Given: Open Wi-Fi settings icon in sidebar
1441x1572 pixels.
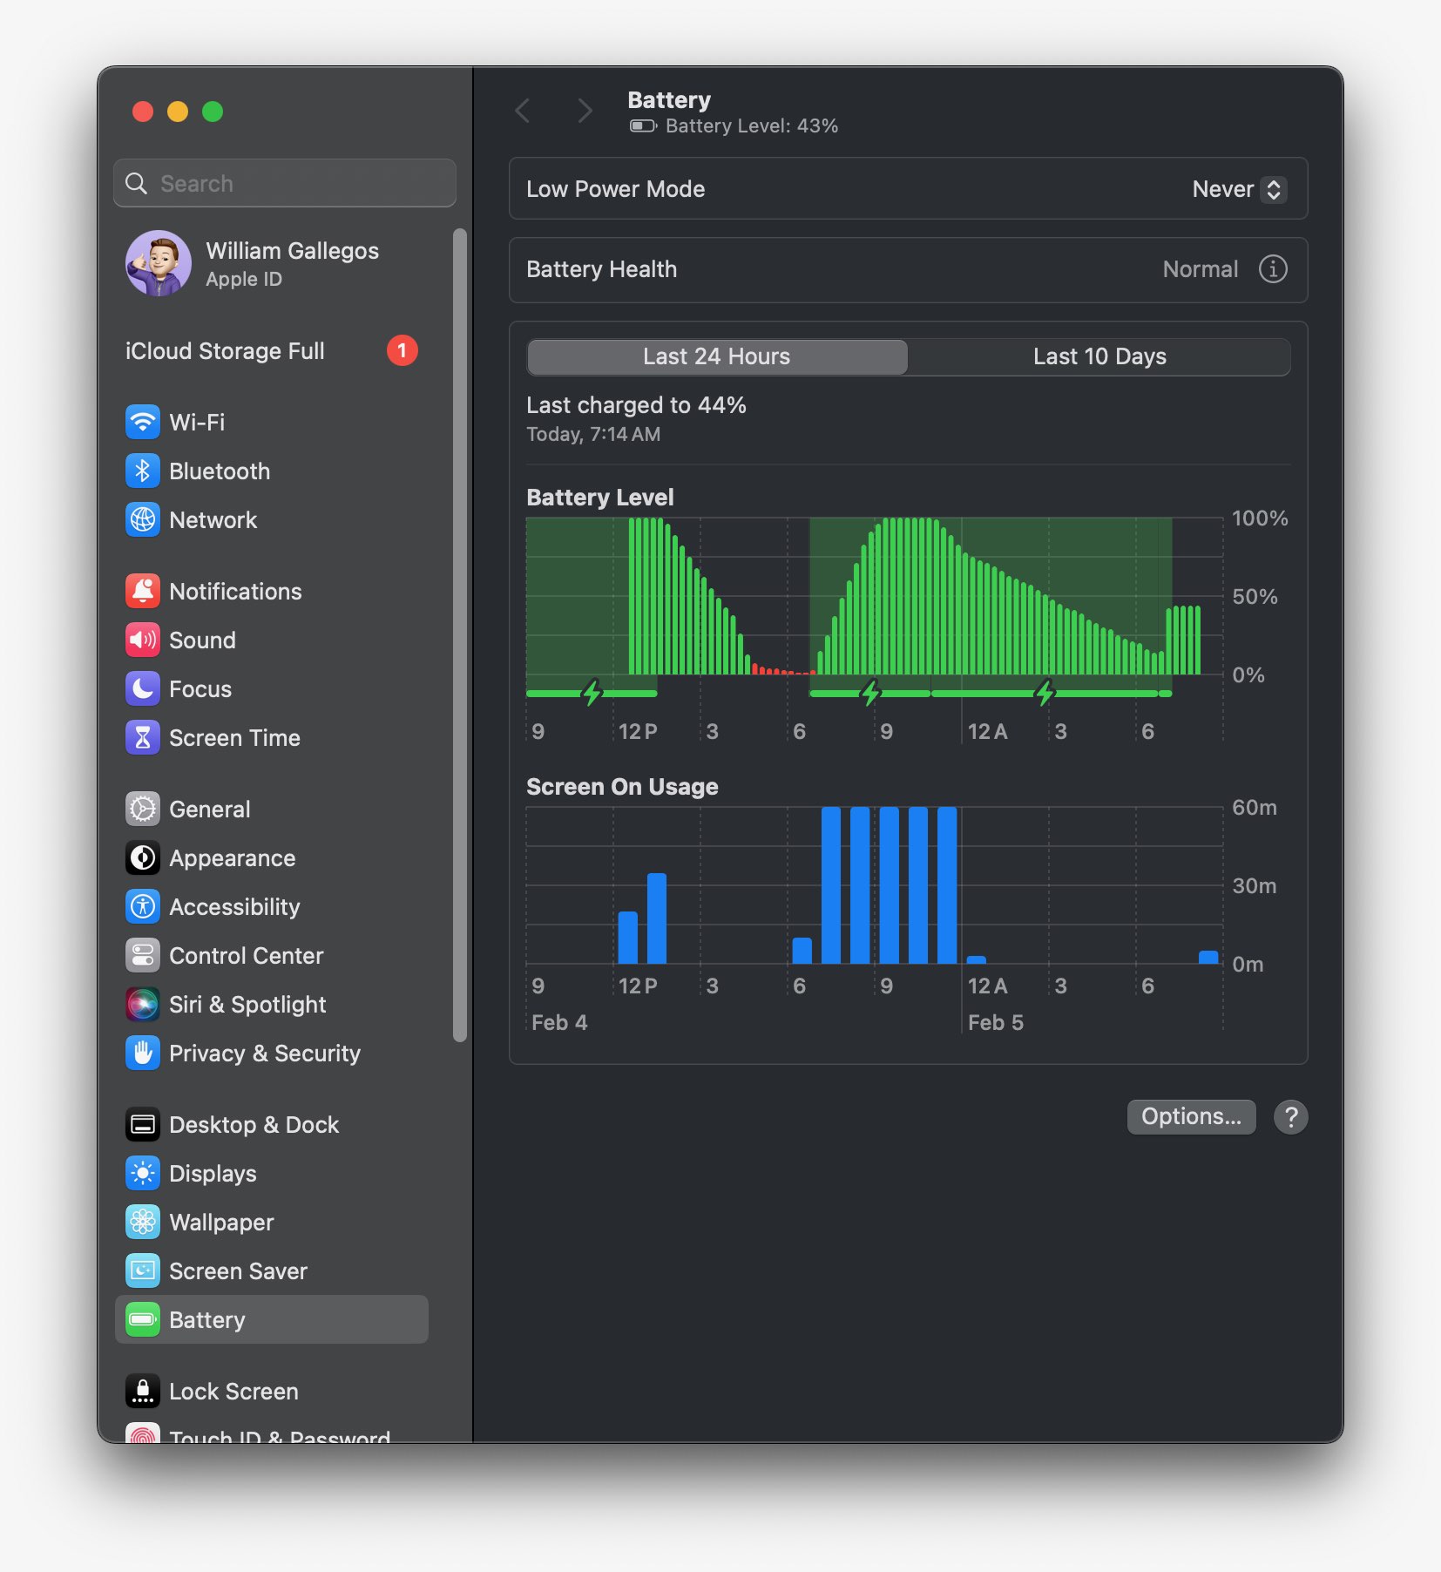Looking at the screenshot, I should (143, 423).
